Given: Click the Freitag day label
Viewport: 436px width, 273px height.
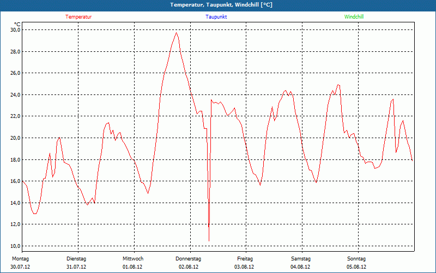Looking at the screenshot, I should pyautogui.click(x=245, y=259).
